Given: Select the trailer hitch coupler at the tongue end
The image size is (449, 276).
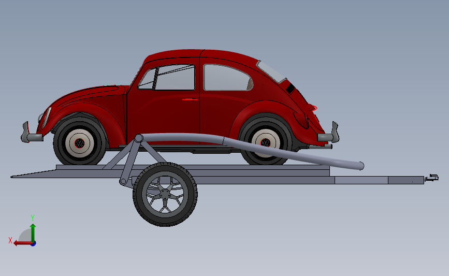Looking at the screenshot, I should click(431, 178).
